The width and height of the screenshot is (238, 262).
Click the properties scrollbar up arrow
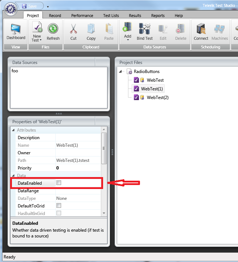click(104, 129)
